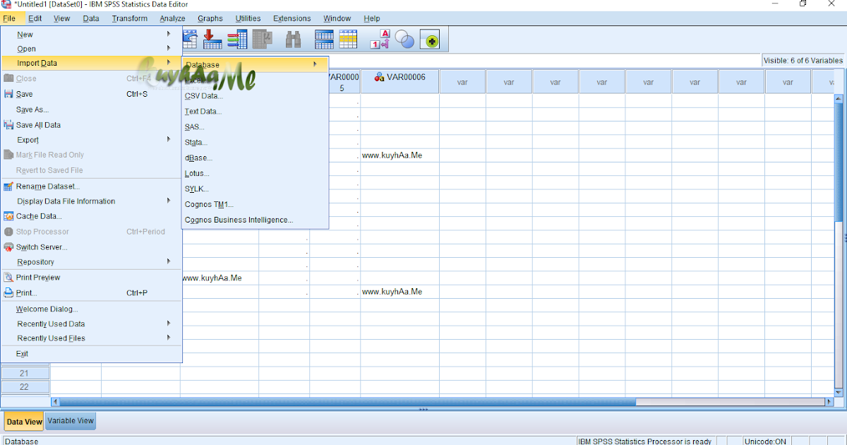Image resolution: width=847 pixels, height=445 pixels.
Task: Open the Transform menu
Action: point(130,18)
